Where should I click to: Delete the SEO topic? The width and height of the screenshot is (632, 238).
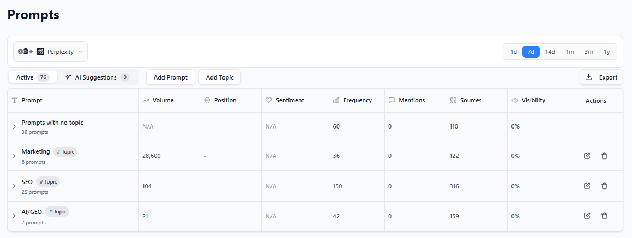(x=604, y=186)
